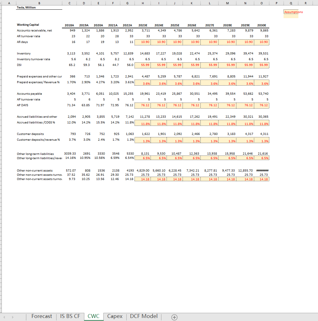Click the 'Other long-term liabilities' row label
The width and height of the screenshot is (318, 321).
click(35, 154)
